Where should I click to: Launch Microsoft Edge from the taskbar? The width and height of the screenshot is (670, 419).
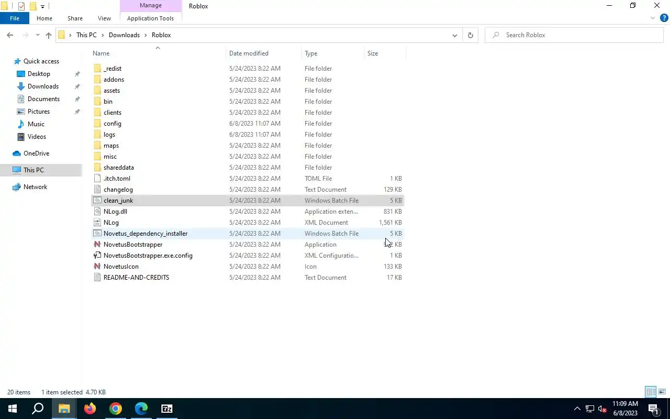(141, 409)
